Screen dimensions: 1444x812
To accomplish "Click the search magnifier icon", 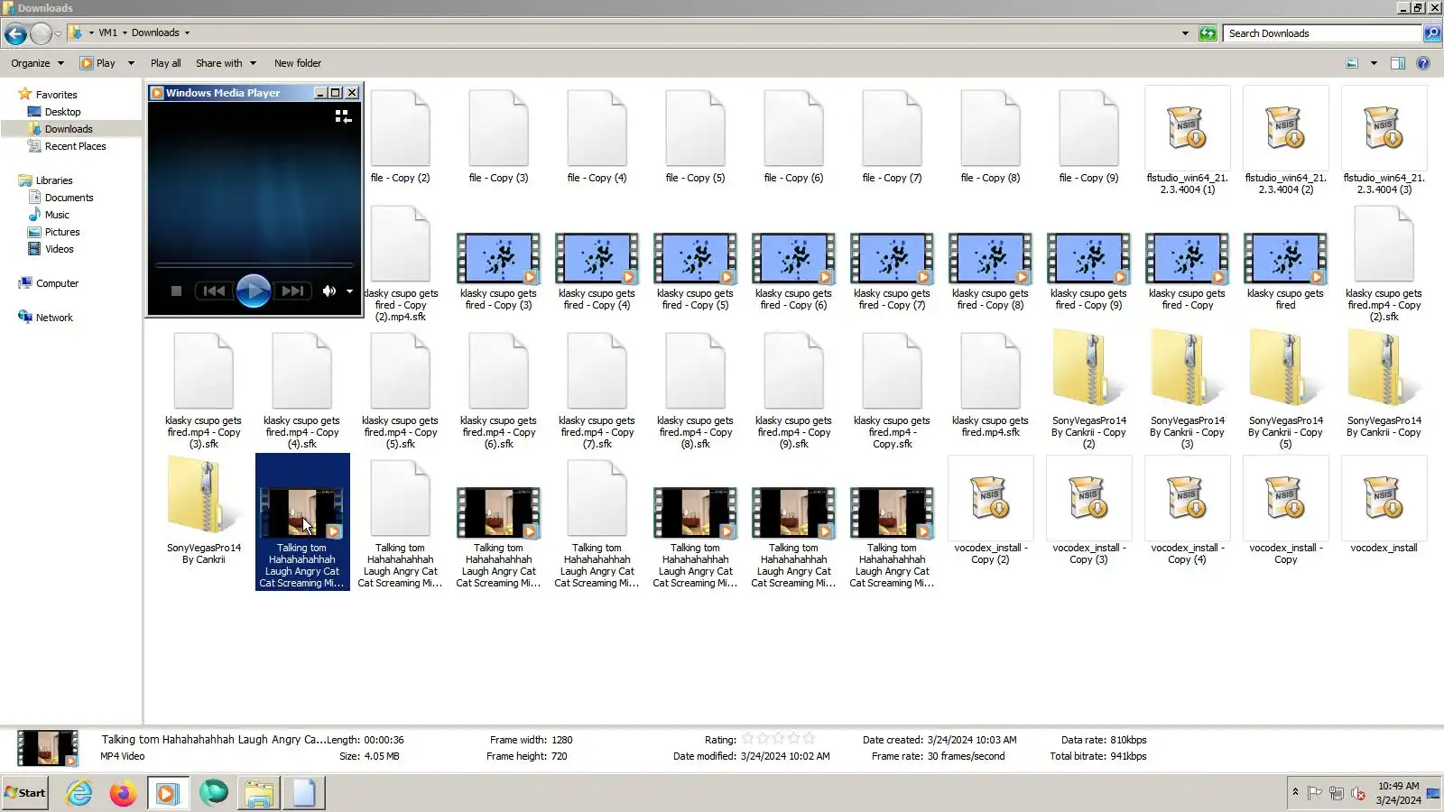I will [x=1432, y=33].
